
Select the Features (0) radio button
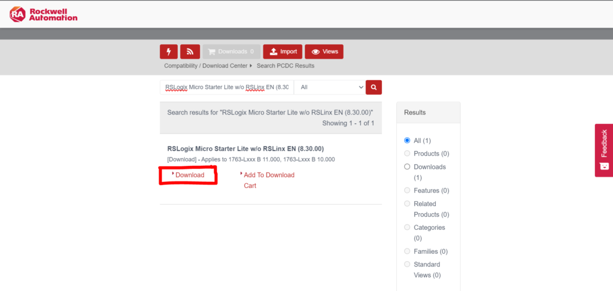point(407,190)
